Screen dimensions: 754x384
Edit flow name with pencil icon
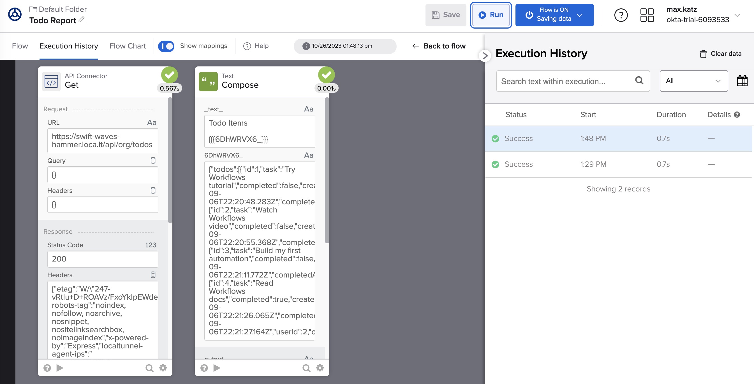[82, 20]
